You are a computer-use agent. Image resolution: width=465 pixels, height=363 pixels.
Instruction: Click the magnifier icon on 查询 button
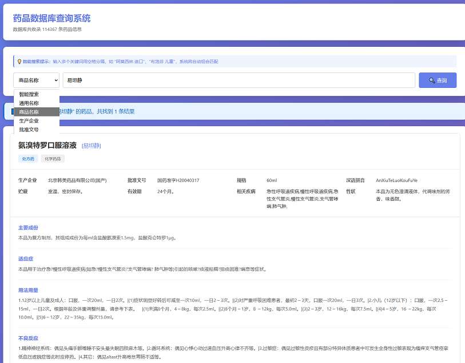point(430,80)
